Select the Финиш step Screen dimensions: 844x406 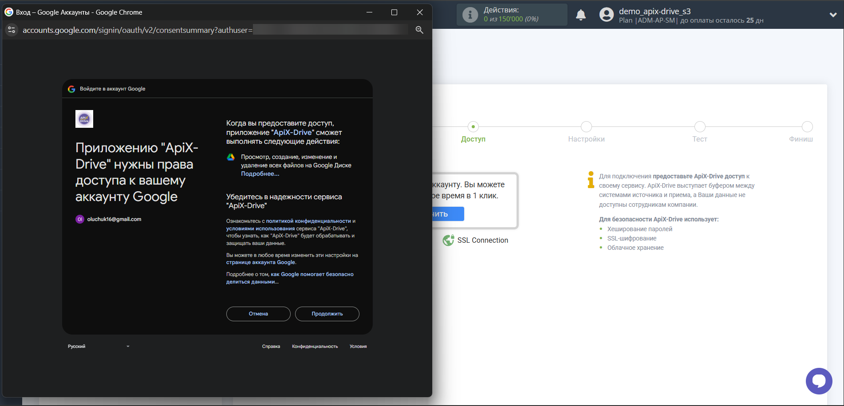[807, 127]
